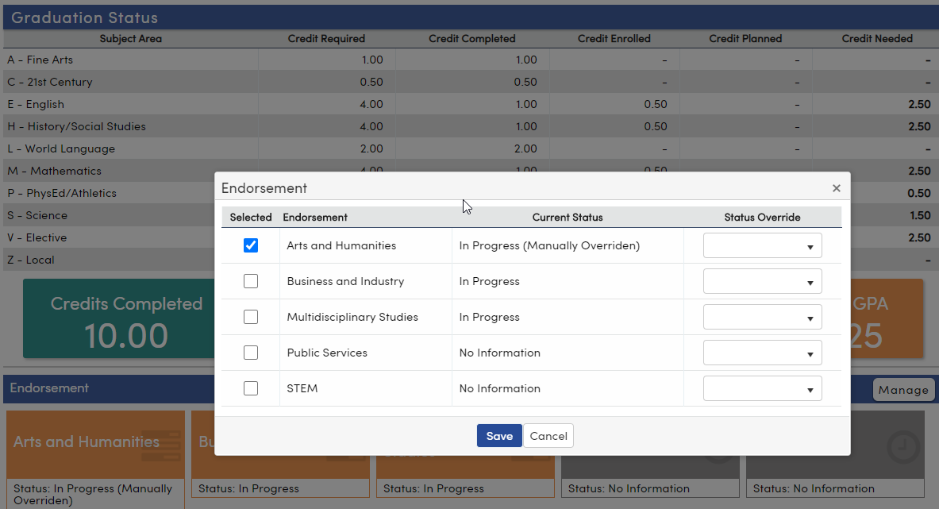Close the Endorsement popup
The height and width of the screenshot is (509, 939).
tap(836, 188)
